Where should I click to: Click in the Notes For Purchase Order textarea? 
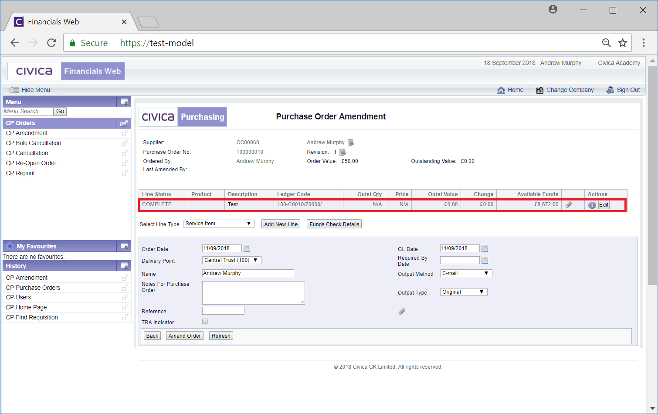click(x=254, y=293)
